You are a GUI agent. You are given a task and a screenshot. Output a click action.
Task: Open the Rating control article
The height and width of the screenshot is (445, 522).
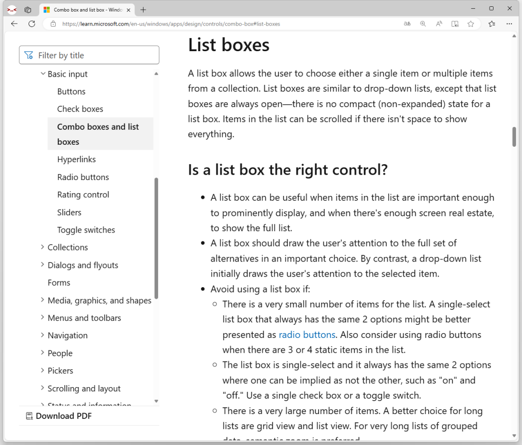coord(83,195)
